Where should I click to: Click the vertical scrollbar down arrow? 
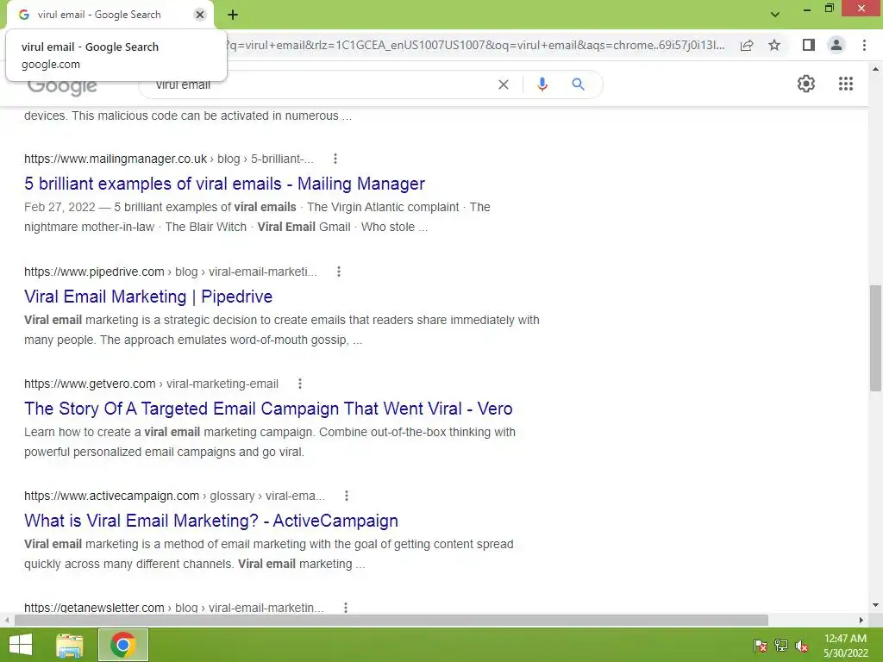click(x=875, y=605)
